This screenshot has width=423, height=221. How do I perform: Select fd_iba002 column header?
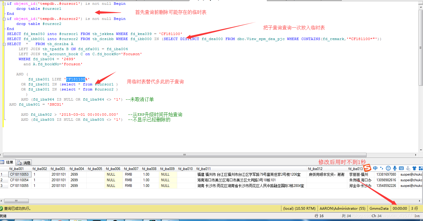coord(40,169)
